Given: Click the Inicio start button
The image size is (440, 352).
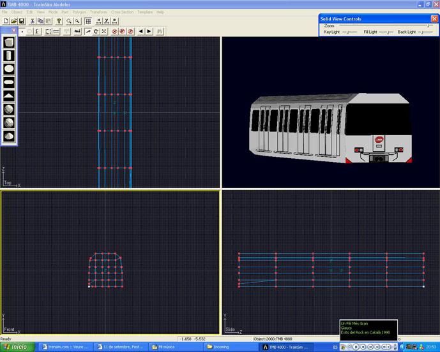Looking at the screenshot, I should pos(17,347).
